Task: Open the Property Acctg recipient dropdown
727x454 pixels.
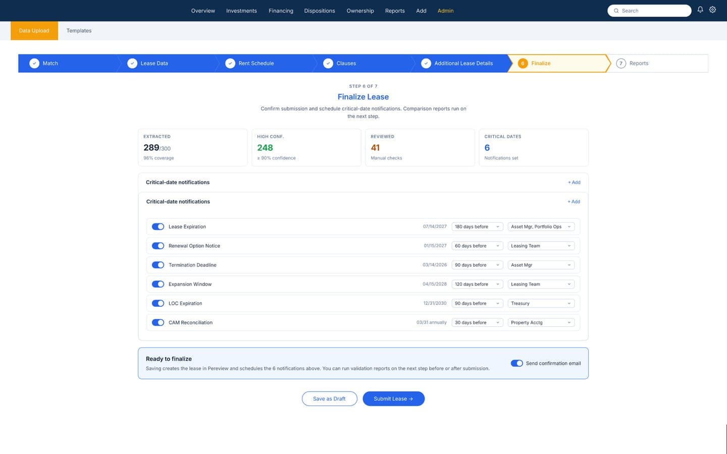Action: [x=541, y=323]
